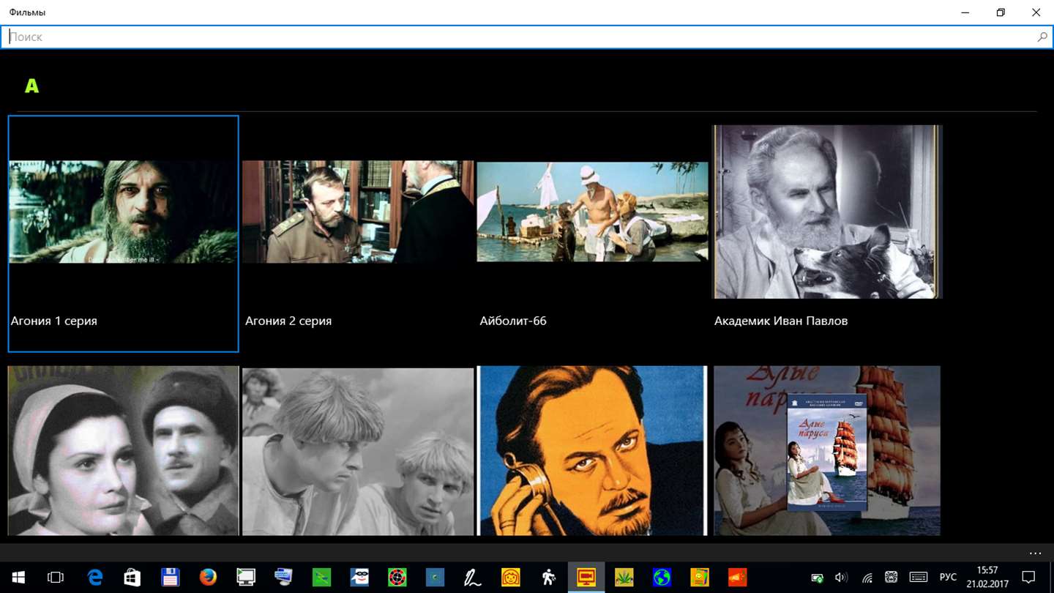
Task: Launch Microsoft Edge from the taskbar
Action: (x=95, y=578)
